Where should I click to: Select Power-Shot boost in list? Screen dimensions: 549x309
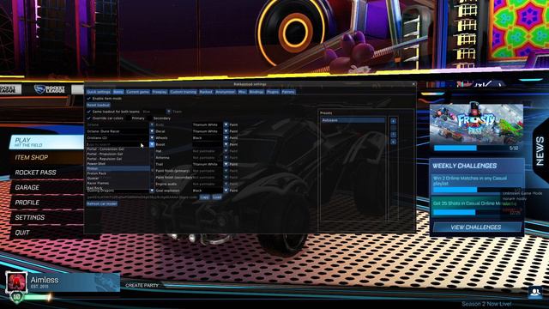[118, 164]
